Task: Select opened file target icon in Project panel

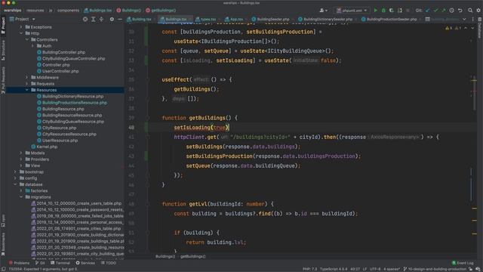Action: tap(85, 19)
